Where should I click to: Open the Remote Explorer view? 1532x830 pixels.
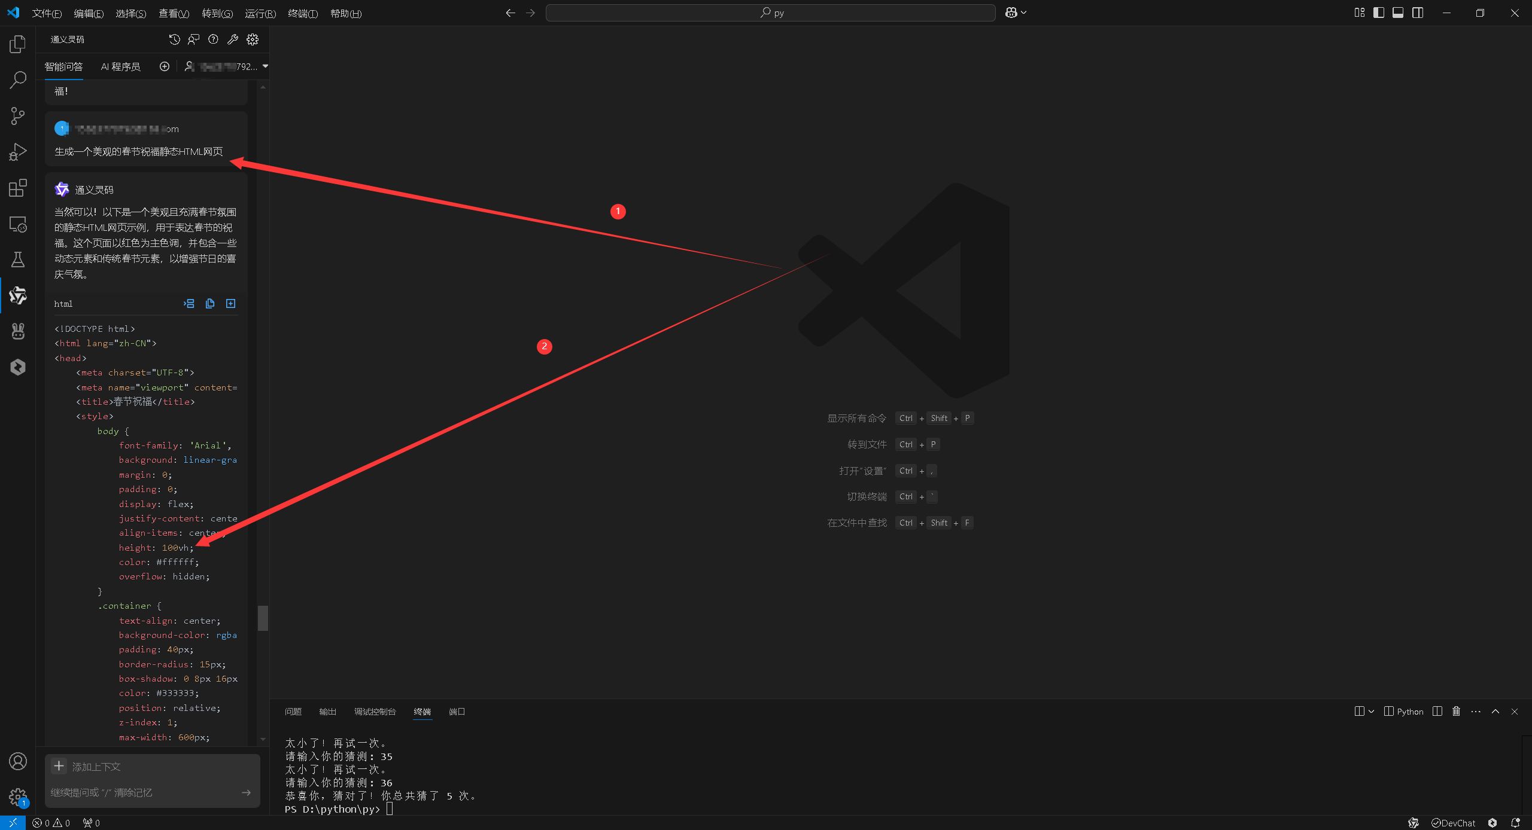pyautogui.click(x=18, y=224)
